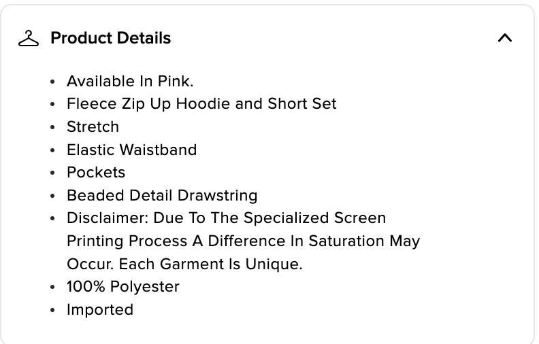The image size is (539, 344).
Task: Click the "Beaded Detail Drawstring" text
Action: (162, 196)
